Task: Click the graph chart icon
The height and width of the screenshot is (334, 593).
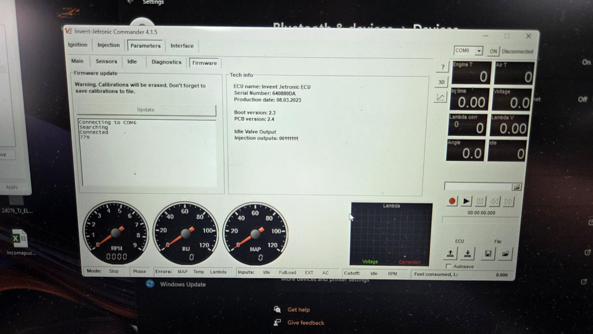Action: tap(440, 97)
